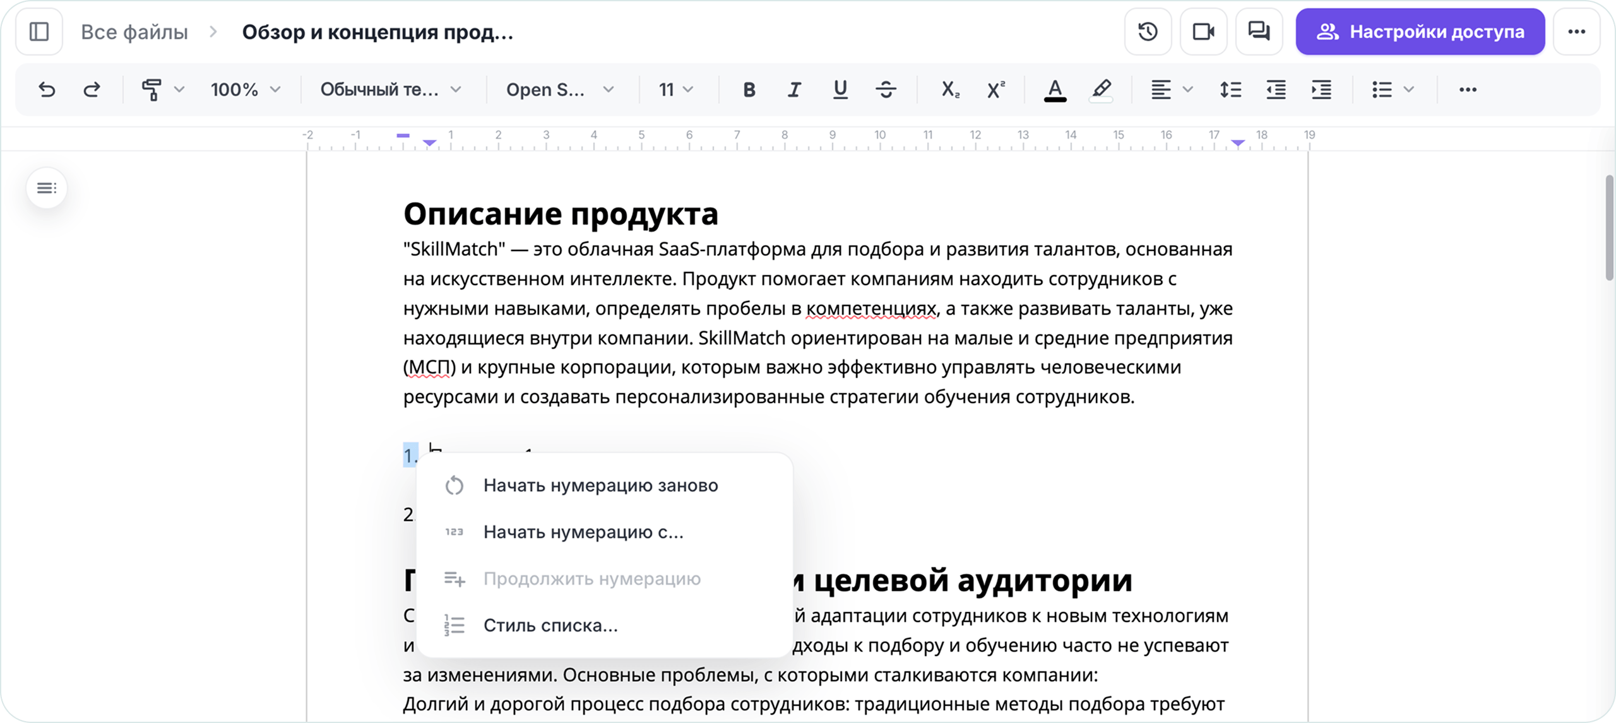
Task: Click the Настройки доступа button
Action: coord(1420,32)
